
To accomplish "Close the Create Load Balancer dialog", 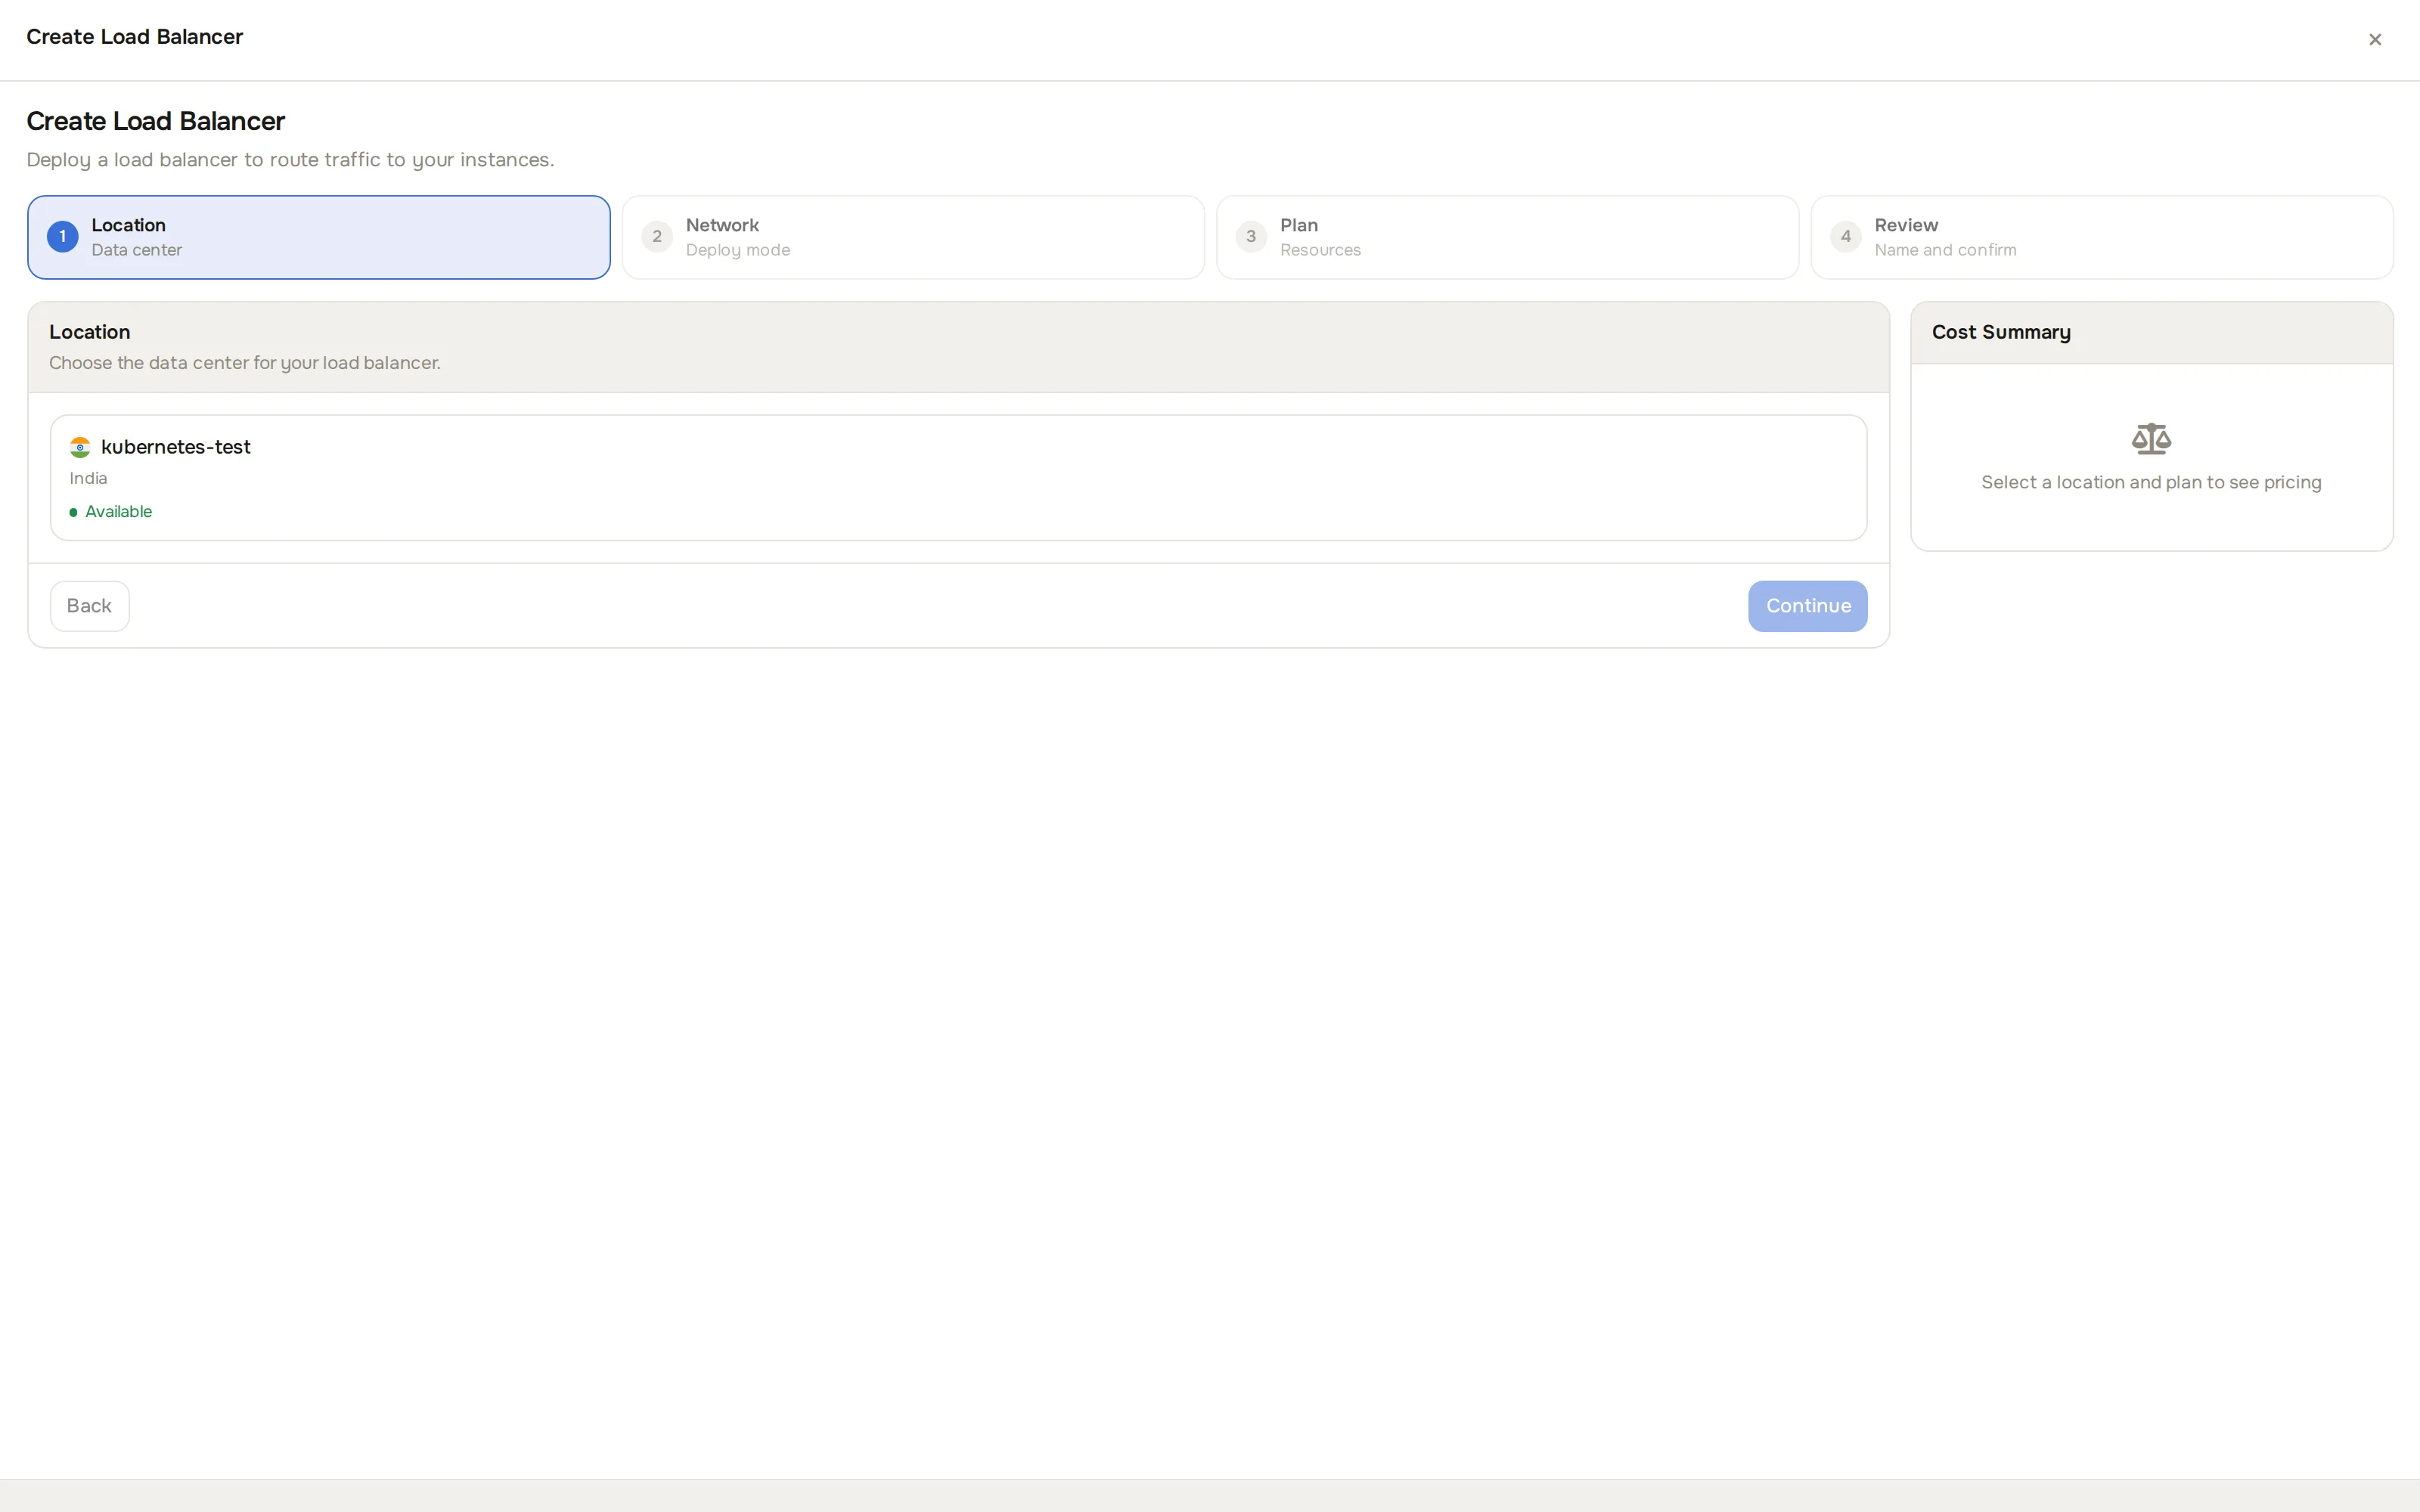I will 2374,40.
